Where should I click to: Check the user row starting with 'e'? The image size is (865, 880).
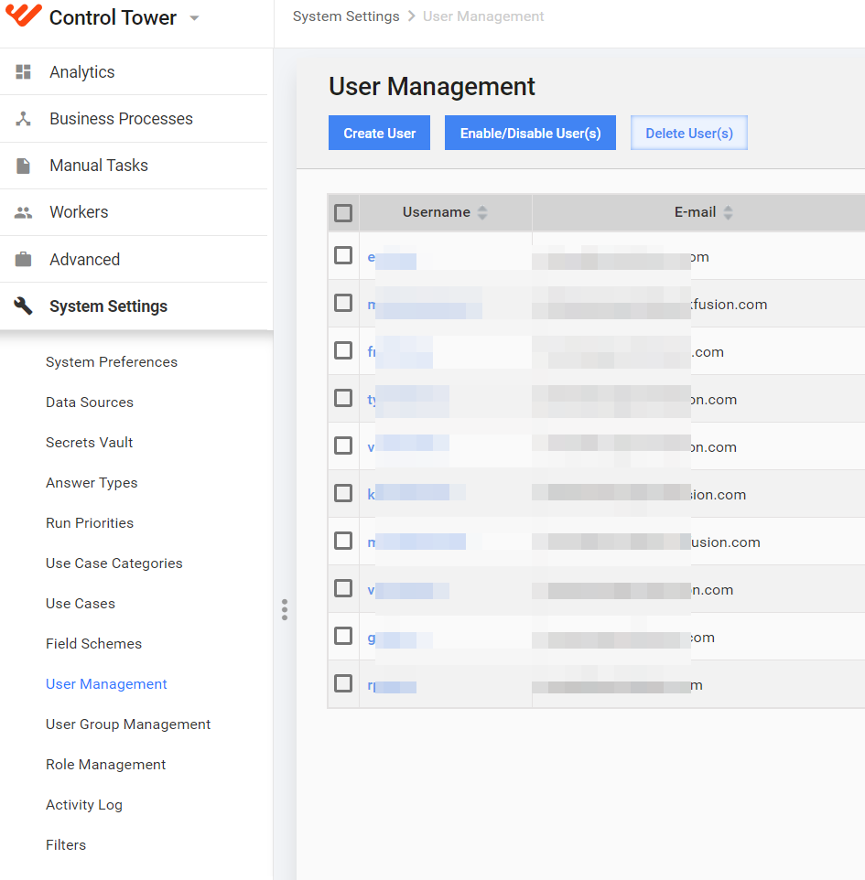tap(343, 255)
